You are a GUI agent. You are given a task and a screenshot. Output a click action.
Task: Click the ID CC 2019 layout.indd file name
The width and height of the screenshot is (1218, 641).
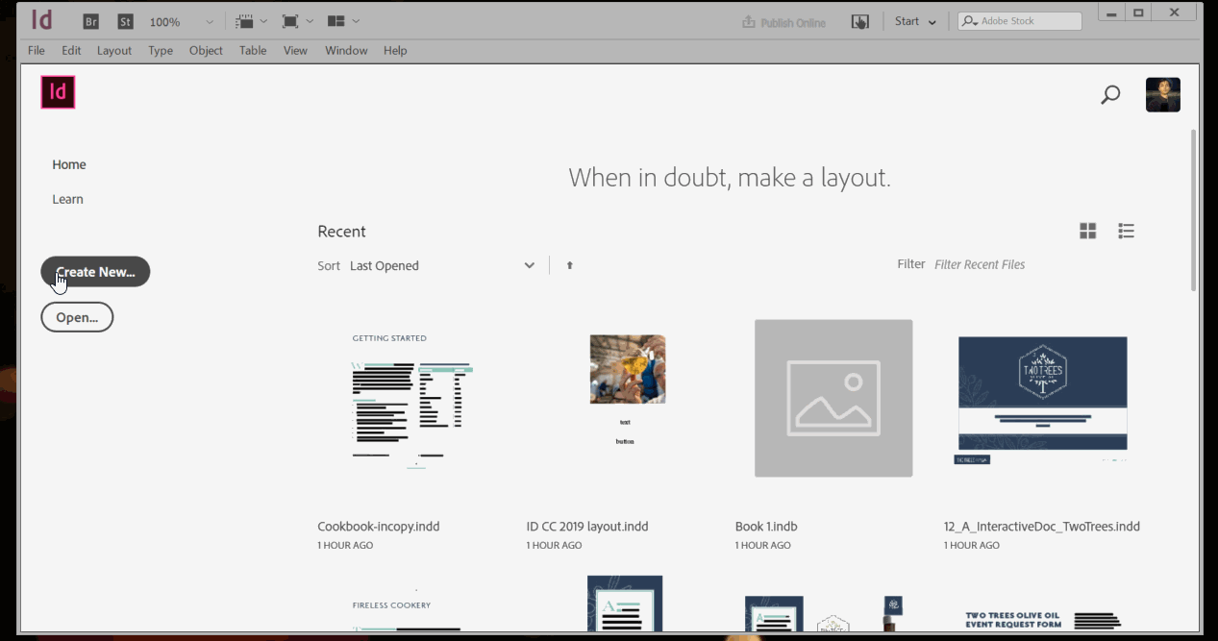587,527
